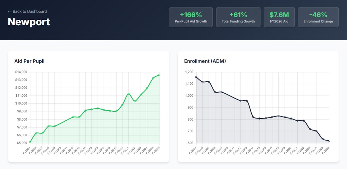Click the Aid Per Pupil chart heading

pyautogui.click(x=29, y=61)
